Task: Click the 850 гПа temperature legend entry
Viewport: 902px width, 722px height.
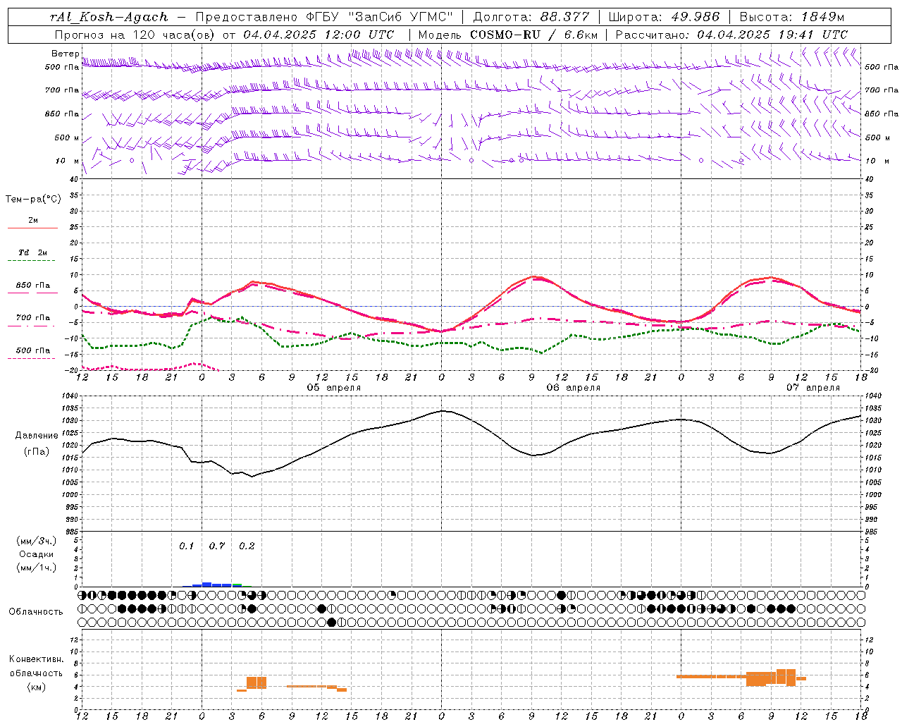Action: tap(32, 286)
